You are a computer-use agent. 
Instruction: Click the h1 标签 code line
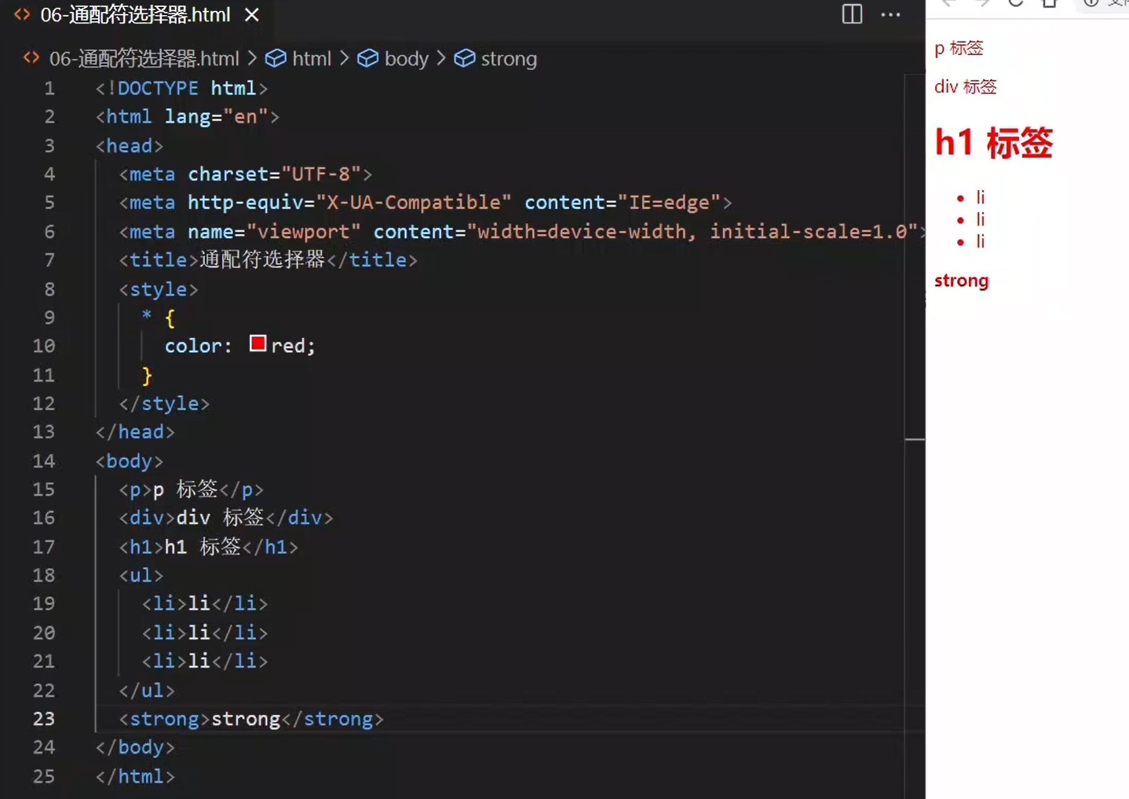209,547
